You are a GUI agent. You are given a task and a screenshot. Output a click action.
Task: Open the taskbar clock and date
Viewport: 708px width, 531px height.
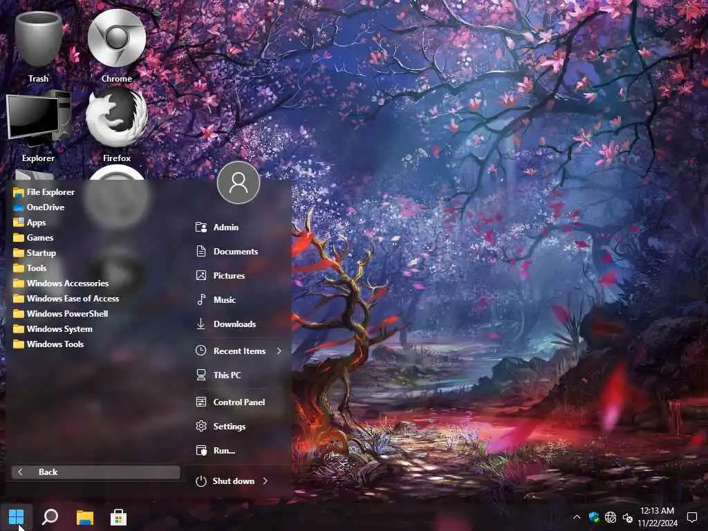[658, 517]
